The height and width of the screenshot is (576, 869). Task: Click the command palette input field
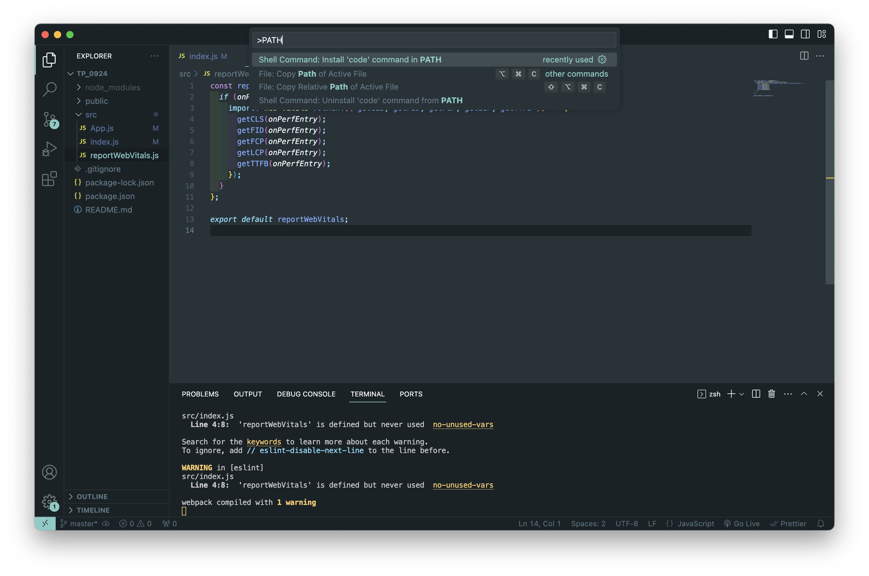434,40
